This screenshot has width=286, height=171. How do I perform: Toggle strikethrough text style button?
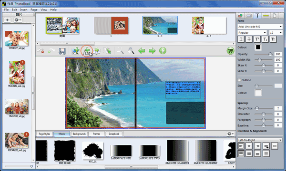(x=249, y=39)
